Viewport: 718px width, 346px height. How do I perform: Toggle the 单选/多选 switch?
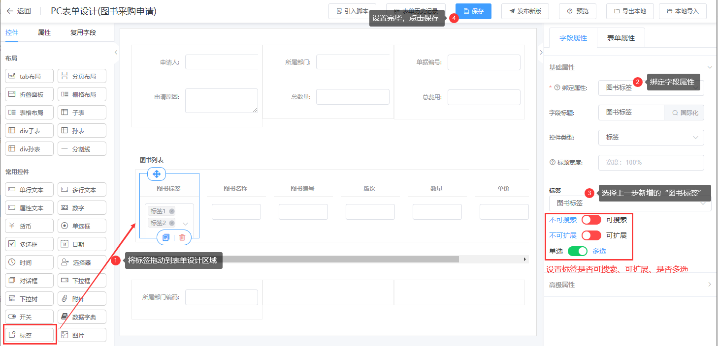[578, 251]
